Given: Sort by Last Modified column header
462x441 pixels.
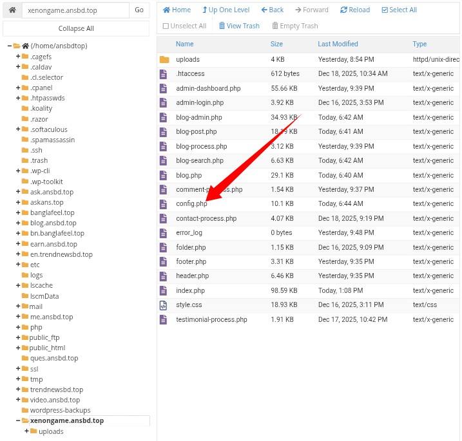Looking at the screenshot, I should point(338,44).
